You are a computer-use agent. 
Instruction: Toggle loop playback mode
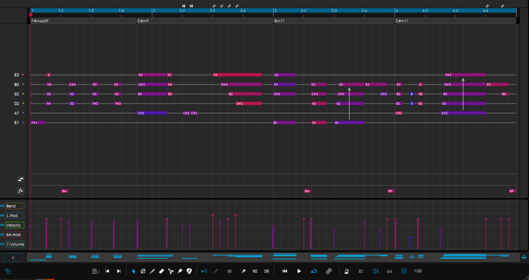314,271
